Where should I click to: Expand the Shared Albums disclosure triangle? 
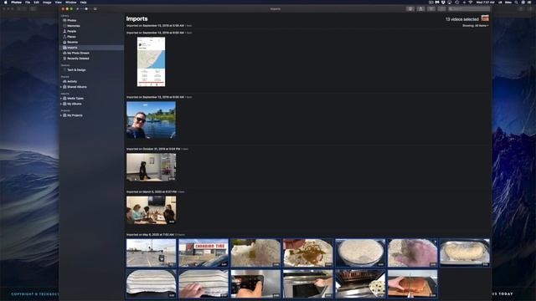(61, 87)
